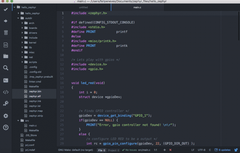Expand the include folder chevron

tap(22, 37)
